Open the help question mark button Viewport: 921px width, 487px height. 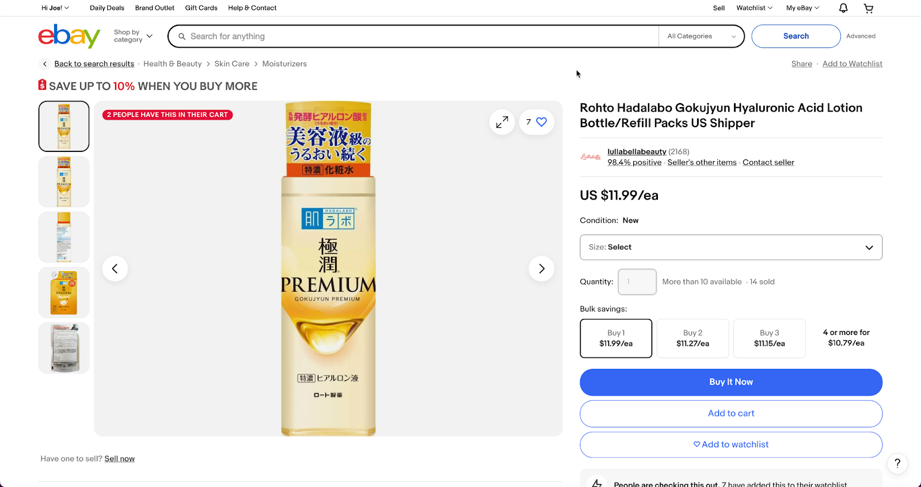[x=897, y=463]
